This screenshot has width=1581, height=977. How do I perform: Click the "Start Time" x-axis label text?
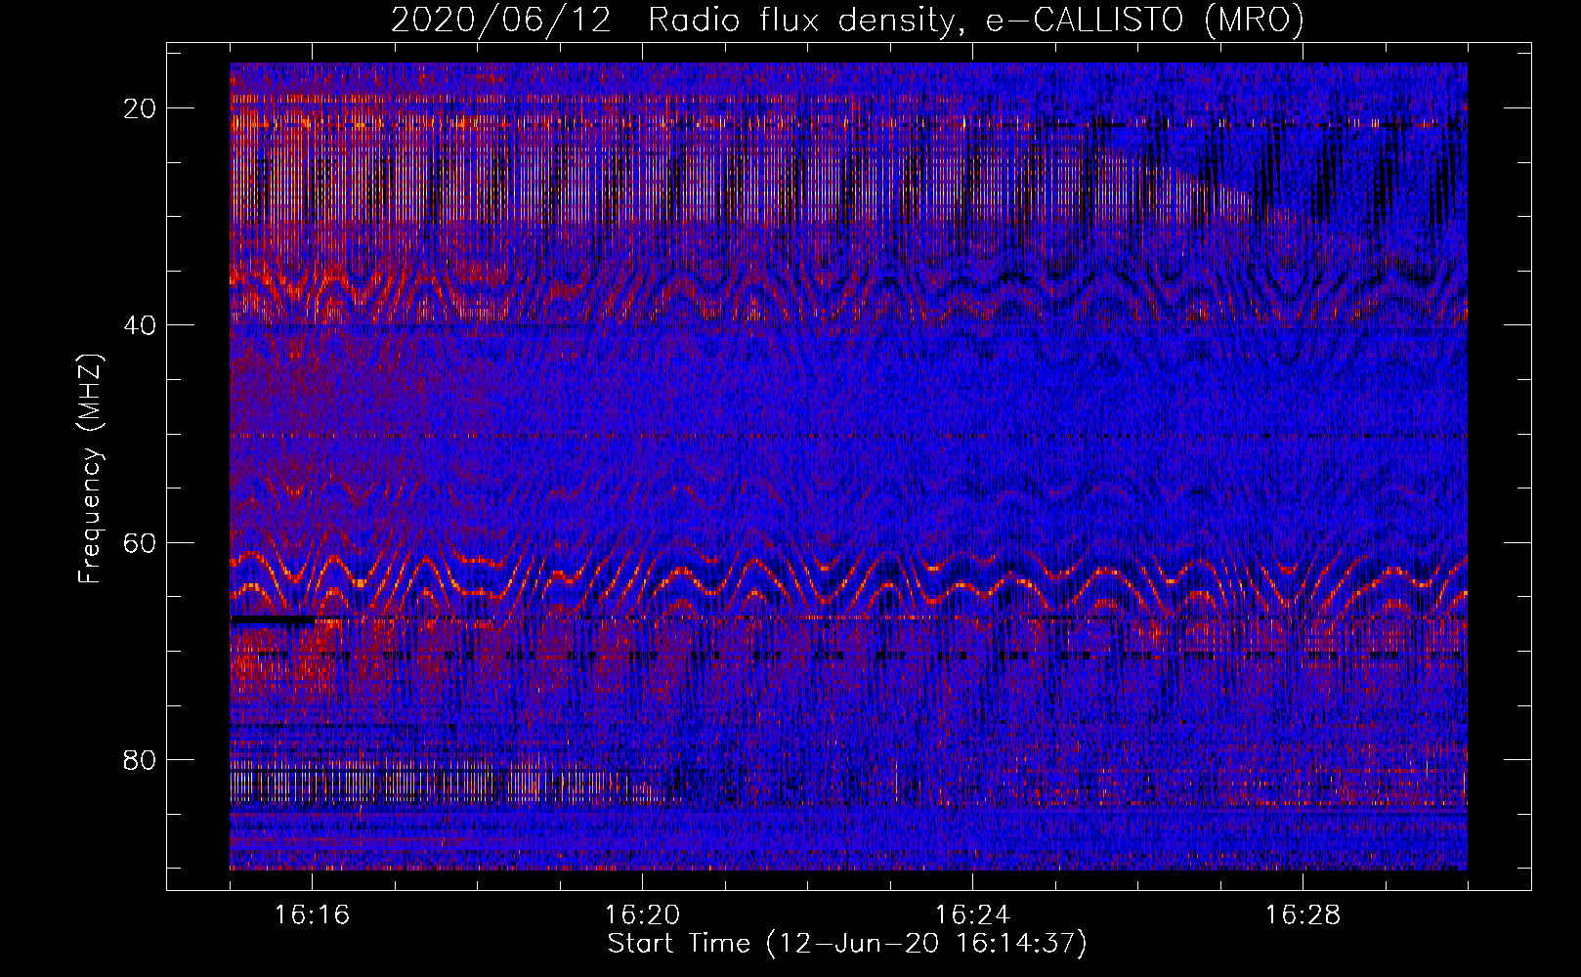click(678, 944)
